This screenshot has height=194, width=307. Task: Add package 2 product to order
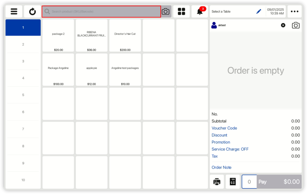[x=58, y=35]
